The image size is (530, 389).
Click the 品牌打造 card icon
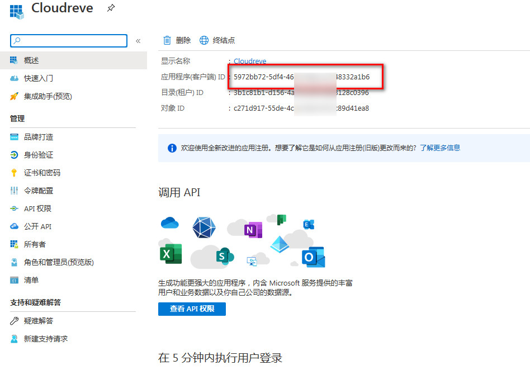click(x=14, y=137)
